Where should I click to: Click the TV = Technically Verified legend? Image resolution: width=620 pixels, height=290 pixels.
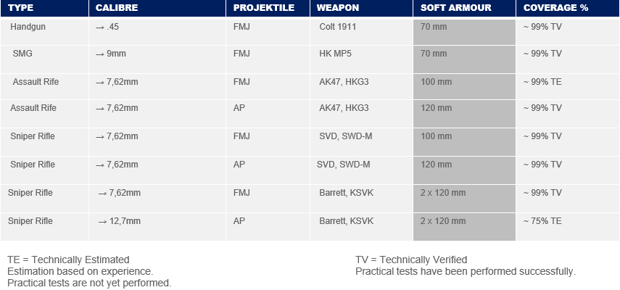tap(411, 260)
